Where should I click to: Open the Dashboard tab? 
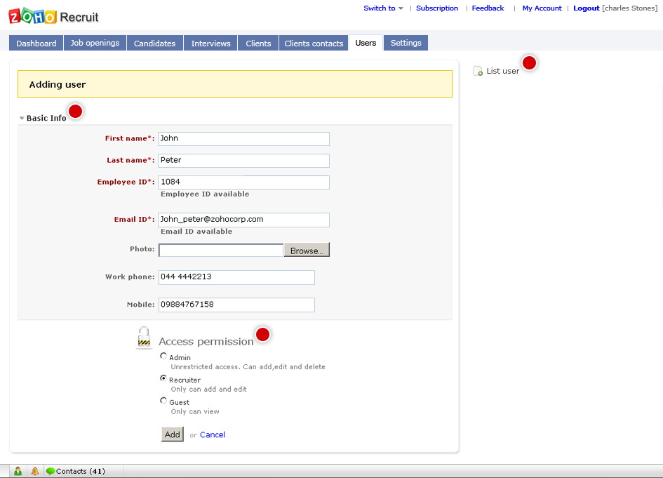point(36,43)
